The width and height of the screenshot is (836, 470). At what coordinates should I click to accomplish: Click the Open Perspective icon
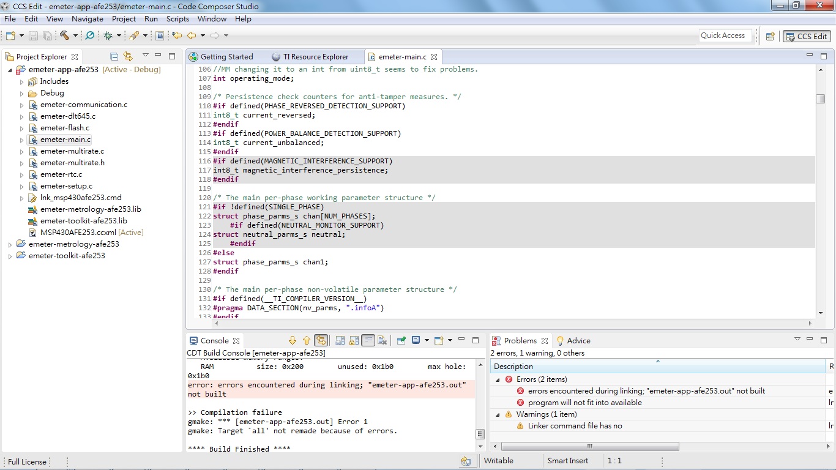pyautogui.click(x=771, y=36)
